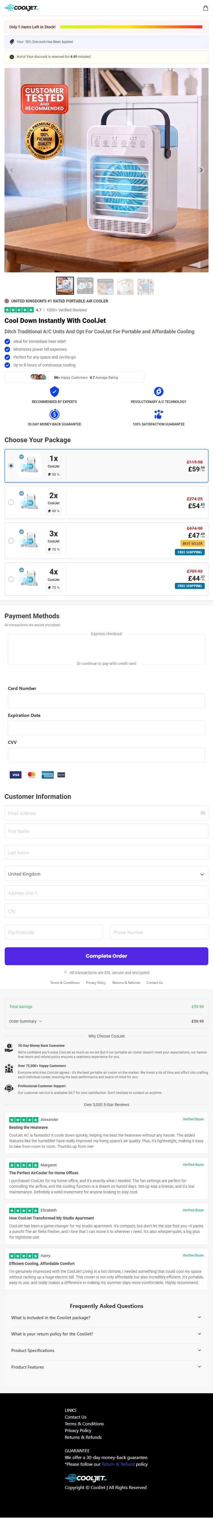Click the 30-day money-back guarantee dollar icon

pyautogui.click(x=54, y=414)
